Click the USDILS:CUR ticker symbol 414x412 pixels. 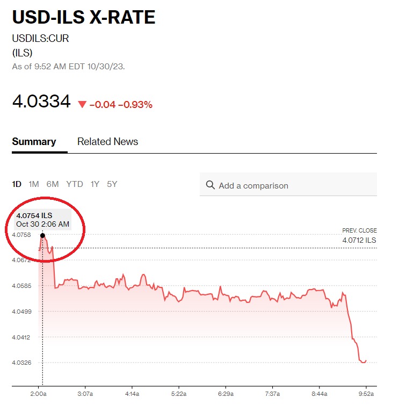pyautogui.click(x=40, y=39)
